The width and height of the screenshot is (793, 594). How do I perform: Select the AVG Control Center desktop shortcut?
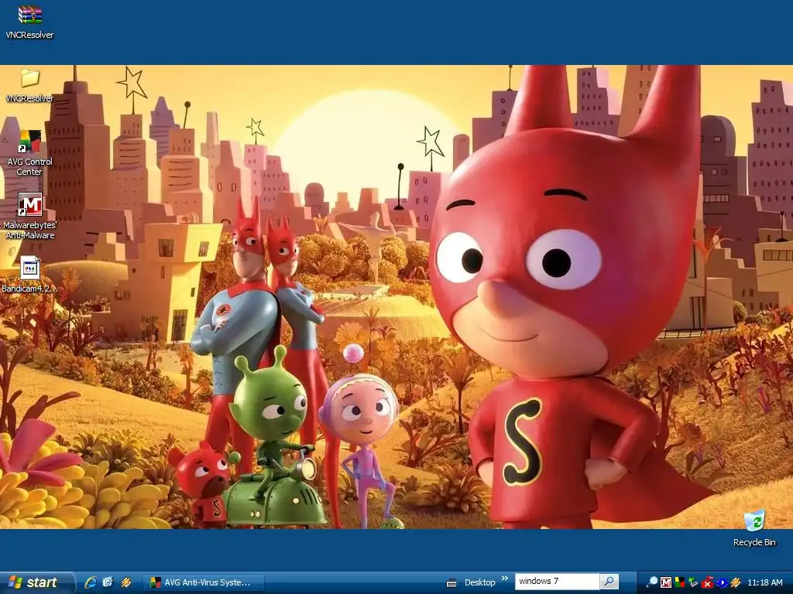point(30,142)
